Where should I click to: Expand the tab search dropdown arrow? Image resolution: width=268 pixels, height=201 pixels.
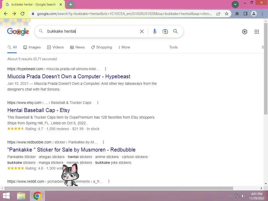point(235,4)
